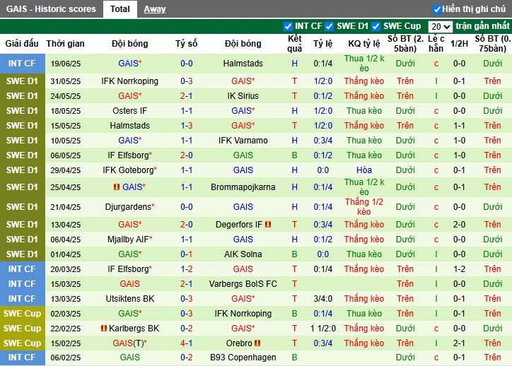
Task: Click the INT CF league badge for 06/02/25
Action: [23, 358]
